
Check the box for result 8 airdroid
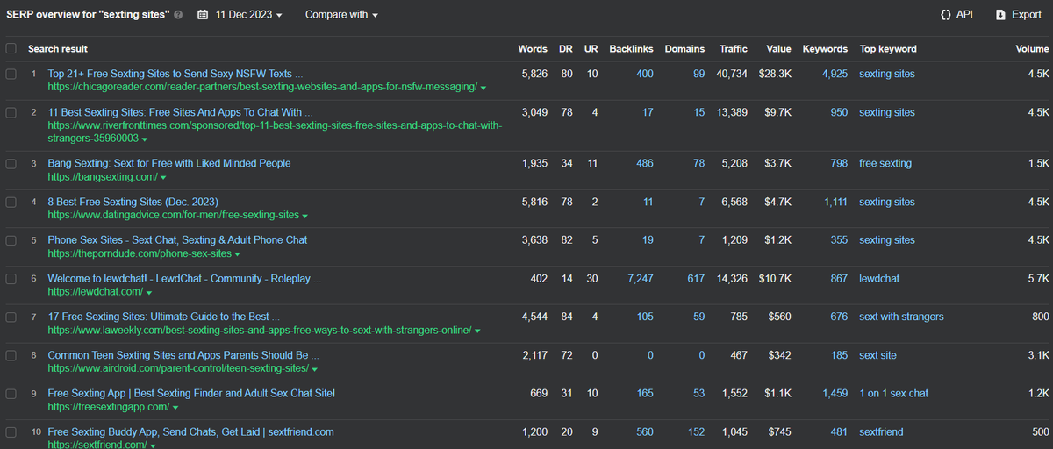[11, 356]
